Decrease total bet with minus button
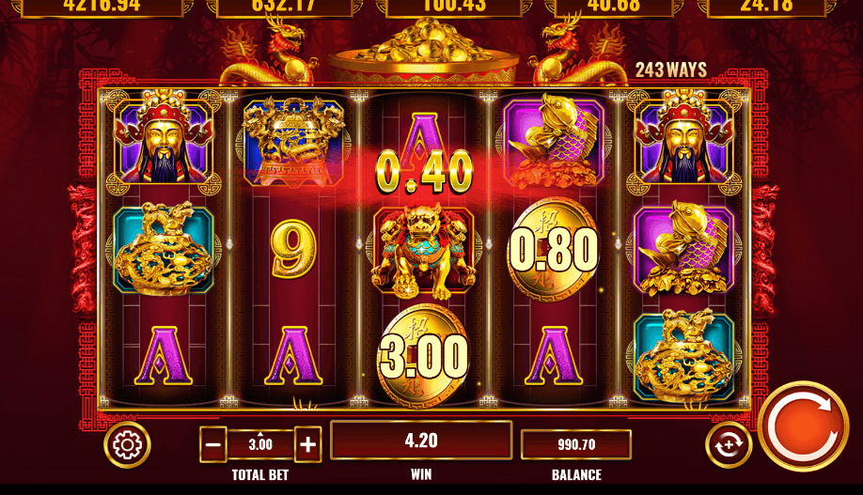 coord(213,444)
